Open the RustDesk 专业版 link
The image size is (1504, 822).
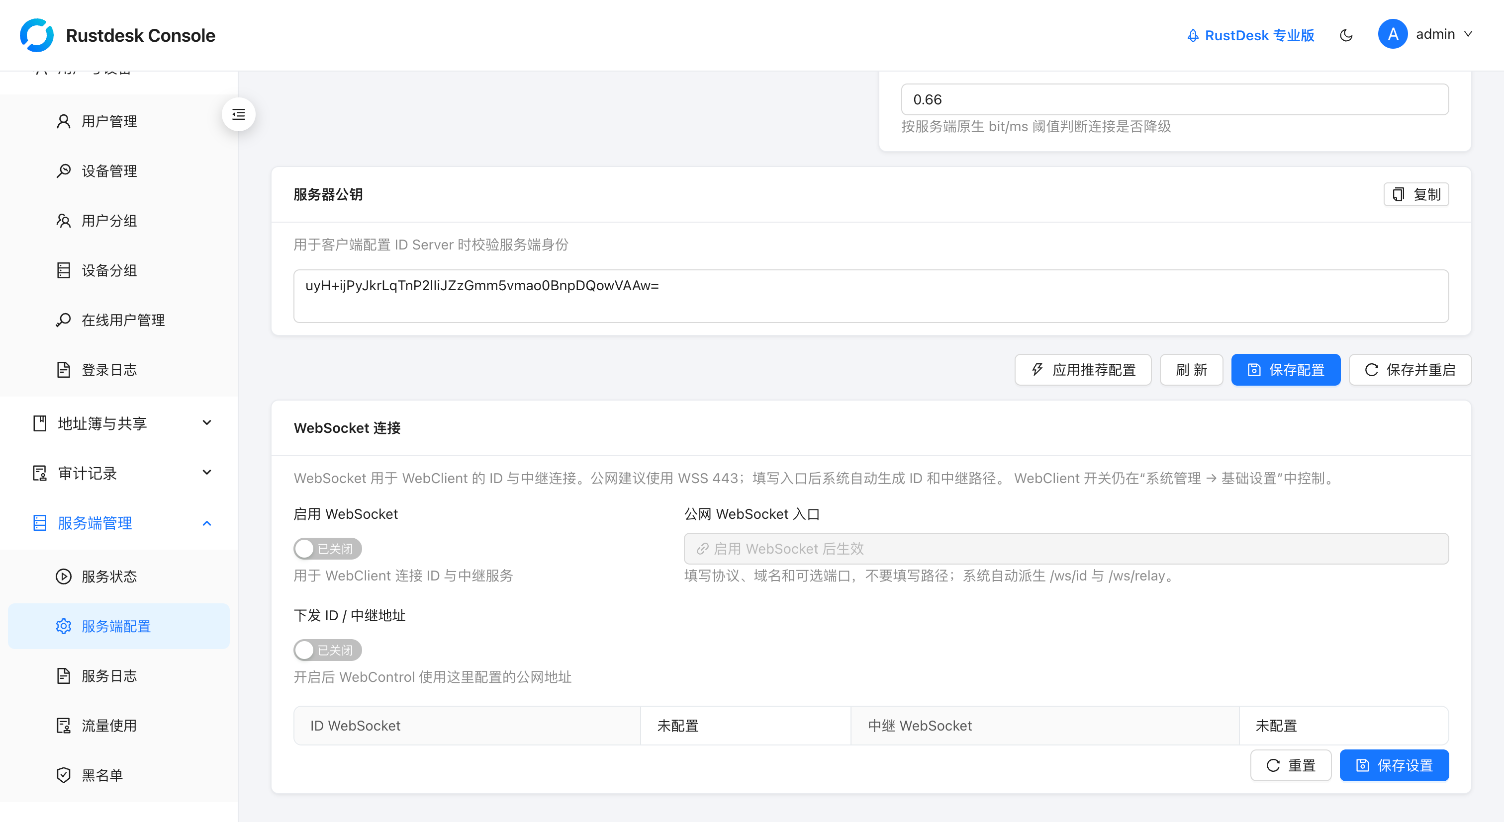click(1251, 36)
